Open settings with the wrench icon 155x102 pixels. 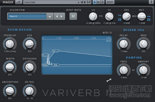tap(109, 80)
